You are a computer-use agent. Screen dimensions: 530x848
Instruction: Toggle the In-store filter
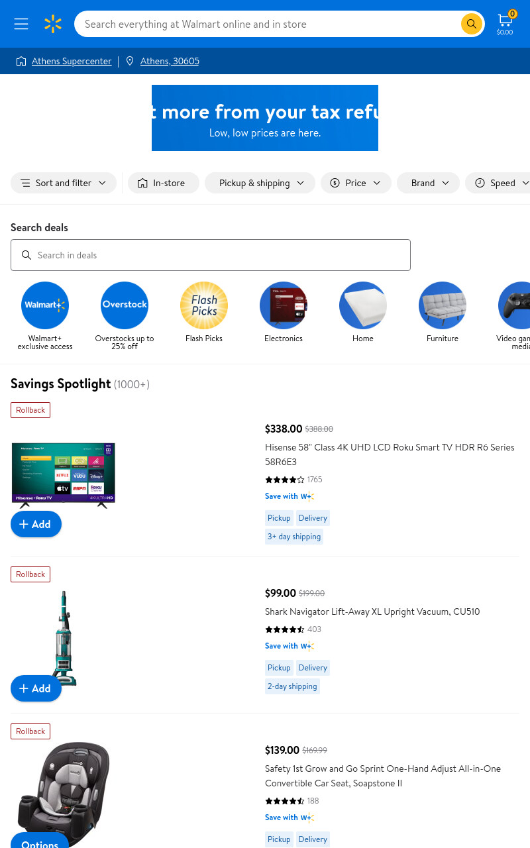click(x=164, y=183)
